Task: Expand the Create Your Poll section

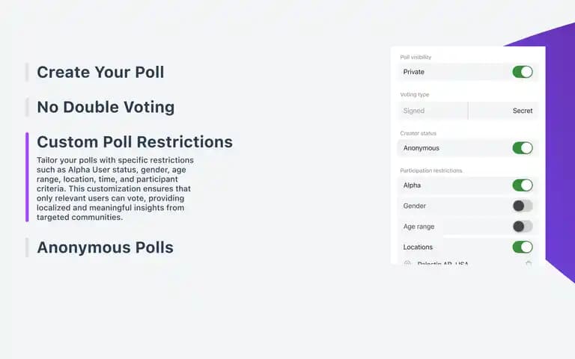Action: pos(100,72)
